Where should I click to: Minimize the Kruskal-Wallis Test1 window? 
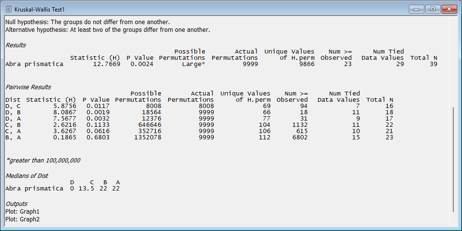tap(416, 9)
